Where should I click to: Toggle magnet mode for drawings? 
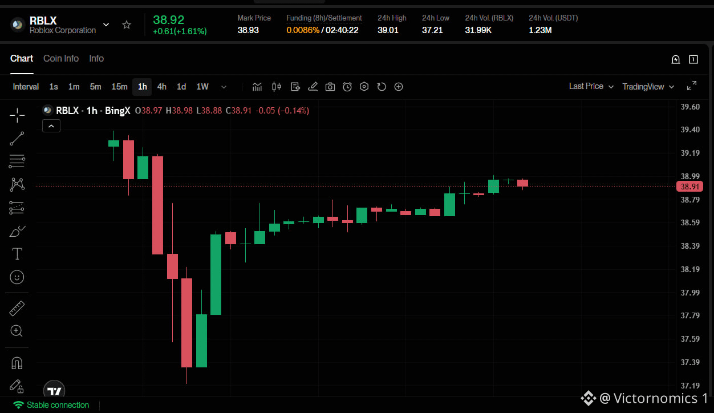coord(17,363)
